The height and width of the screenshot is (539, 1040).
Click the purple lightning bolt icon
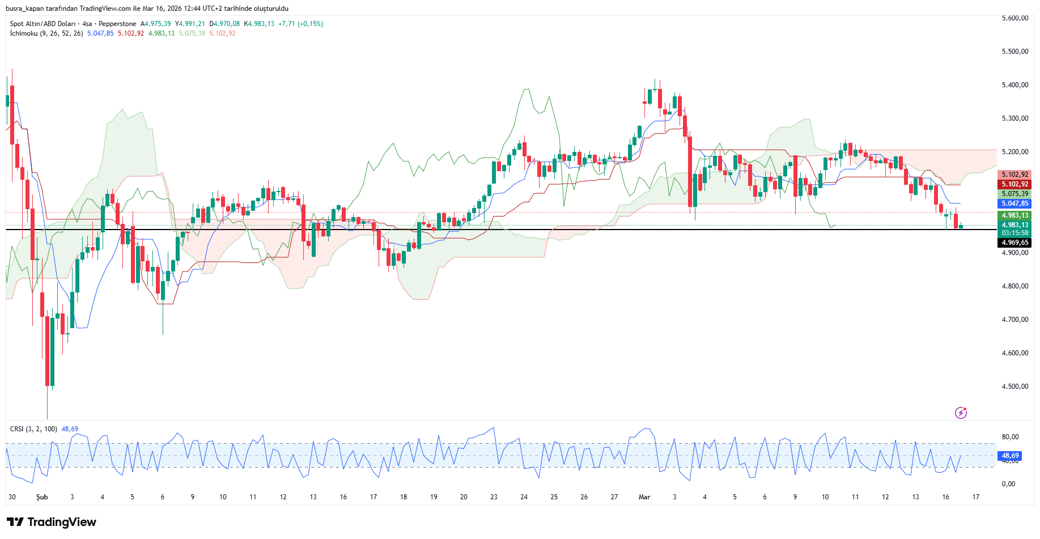961,413
